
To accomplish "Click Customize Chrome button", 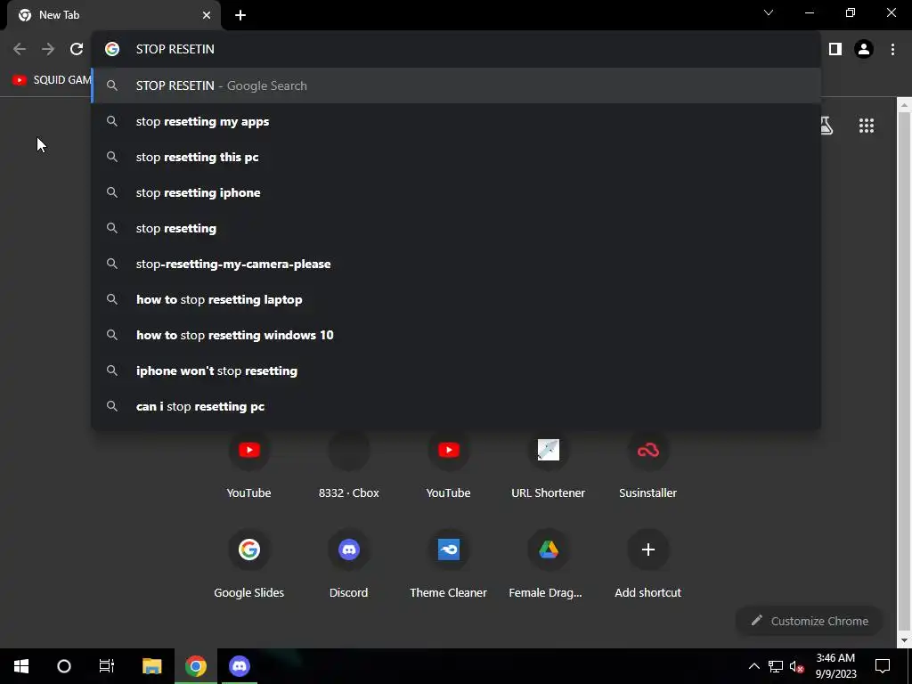I will pyautogui.click(x=809, y=621).
